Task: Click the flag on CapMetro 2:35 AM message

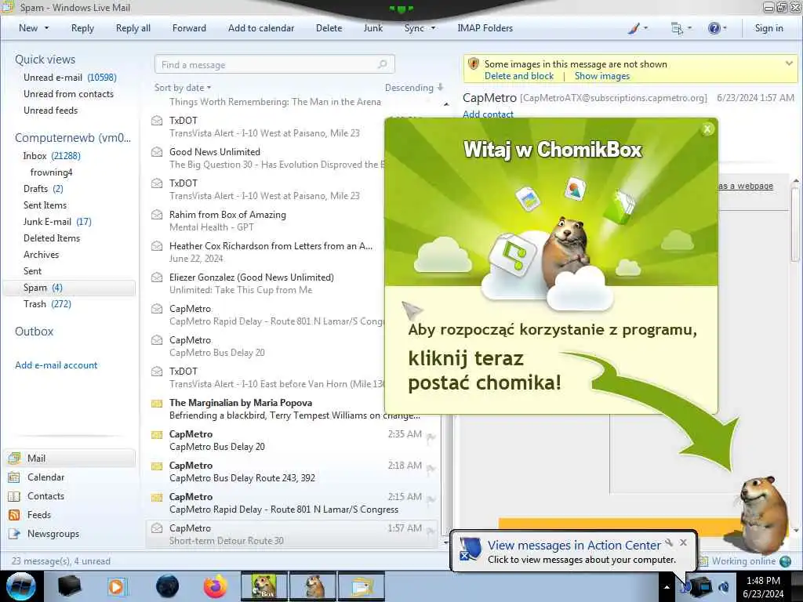Action: pos(431,437)
